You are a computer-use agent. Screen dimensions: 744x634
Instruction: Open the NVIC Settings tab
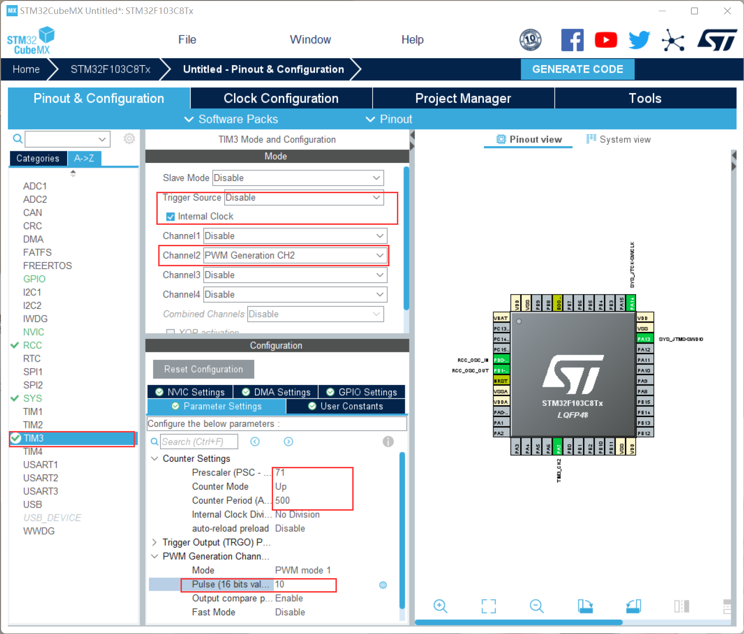[190, 392]
